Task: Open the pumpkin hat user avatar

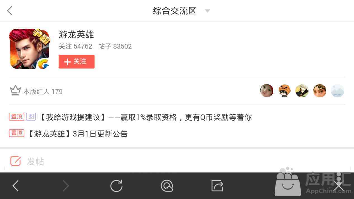Action: (284, 91)
